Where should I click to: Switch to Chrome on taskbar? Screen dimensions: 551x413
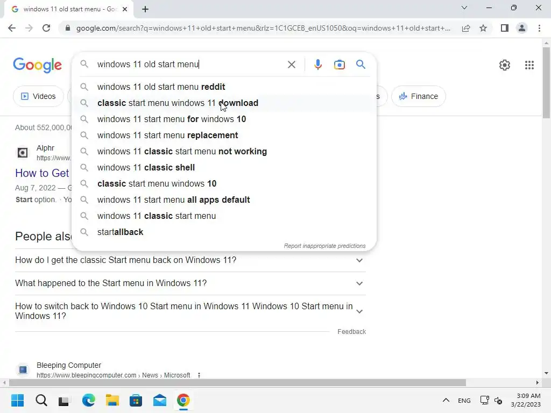183,400
